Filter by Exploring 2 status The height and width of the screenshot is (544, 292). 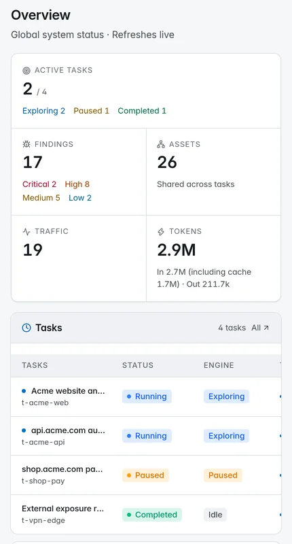43,111
